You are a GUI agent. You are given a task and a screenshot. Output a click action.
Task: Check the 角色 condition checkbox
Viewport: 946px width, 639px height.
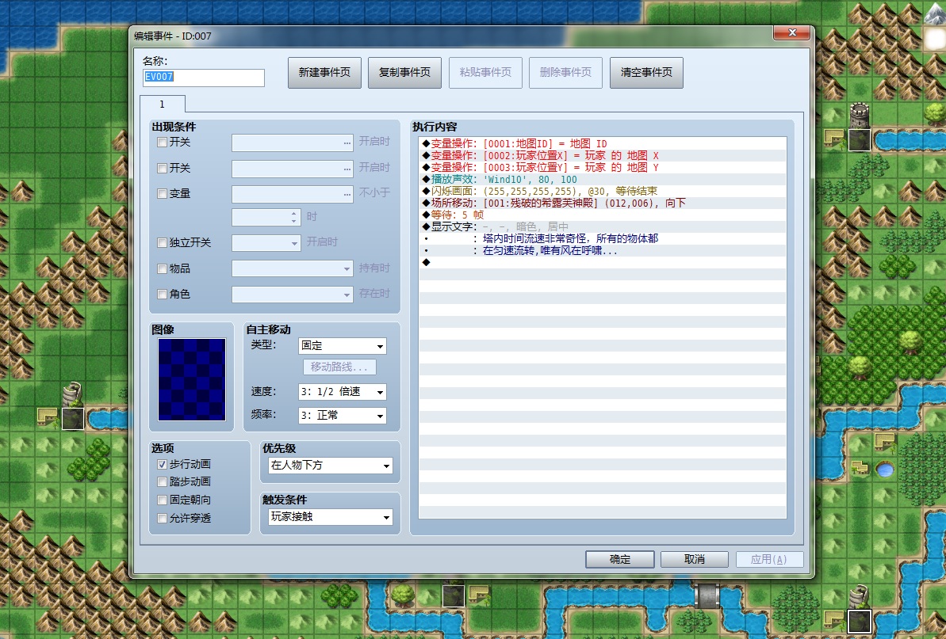pyautogui.click(x=162, y=295)
